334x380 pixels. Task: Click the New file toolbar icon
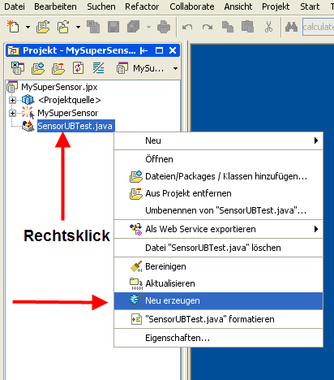[13, 27]
